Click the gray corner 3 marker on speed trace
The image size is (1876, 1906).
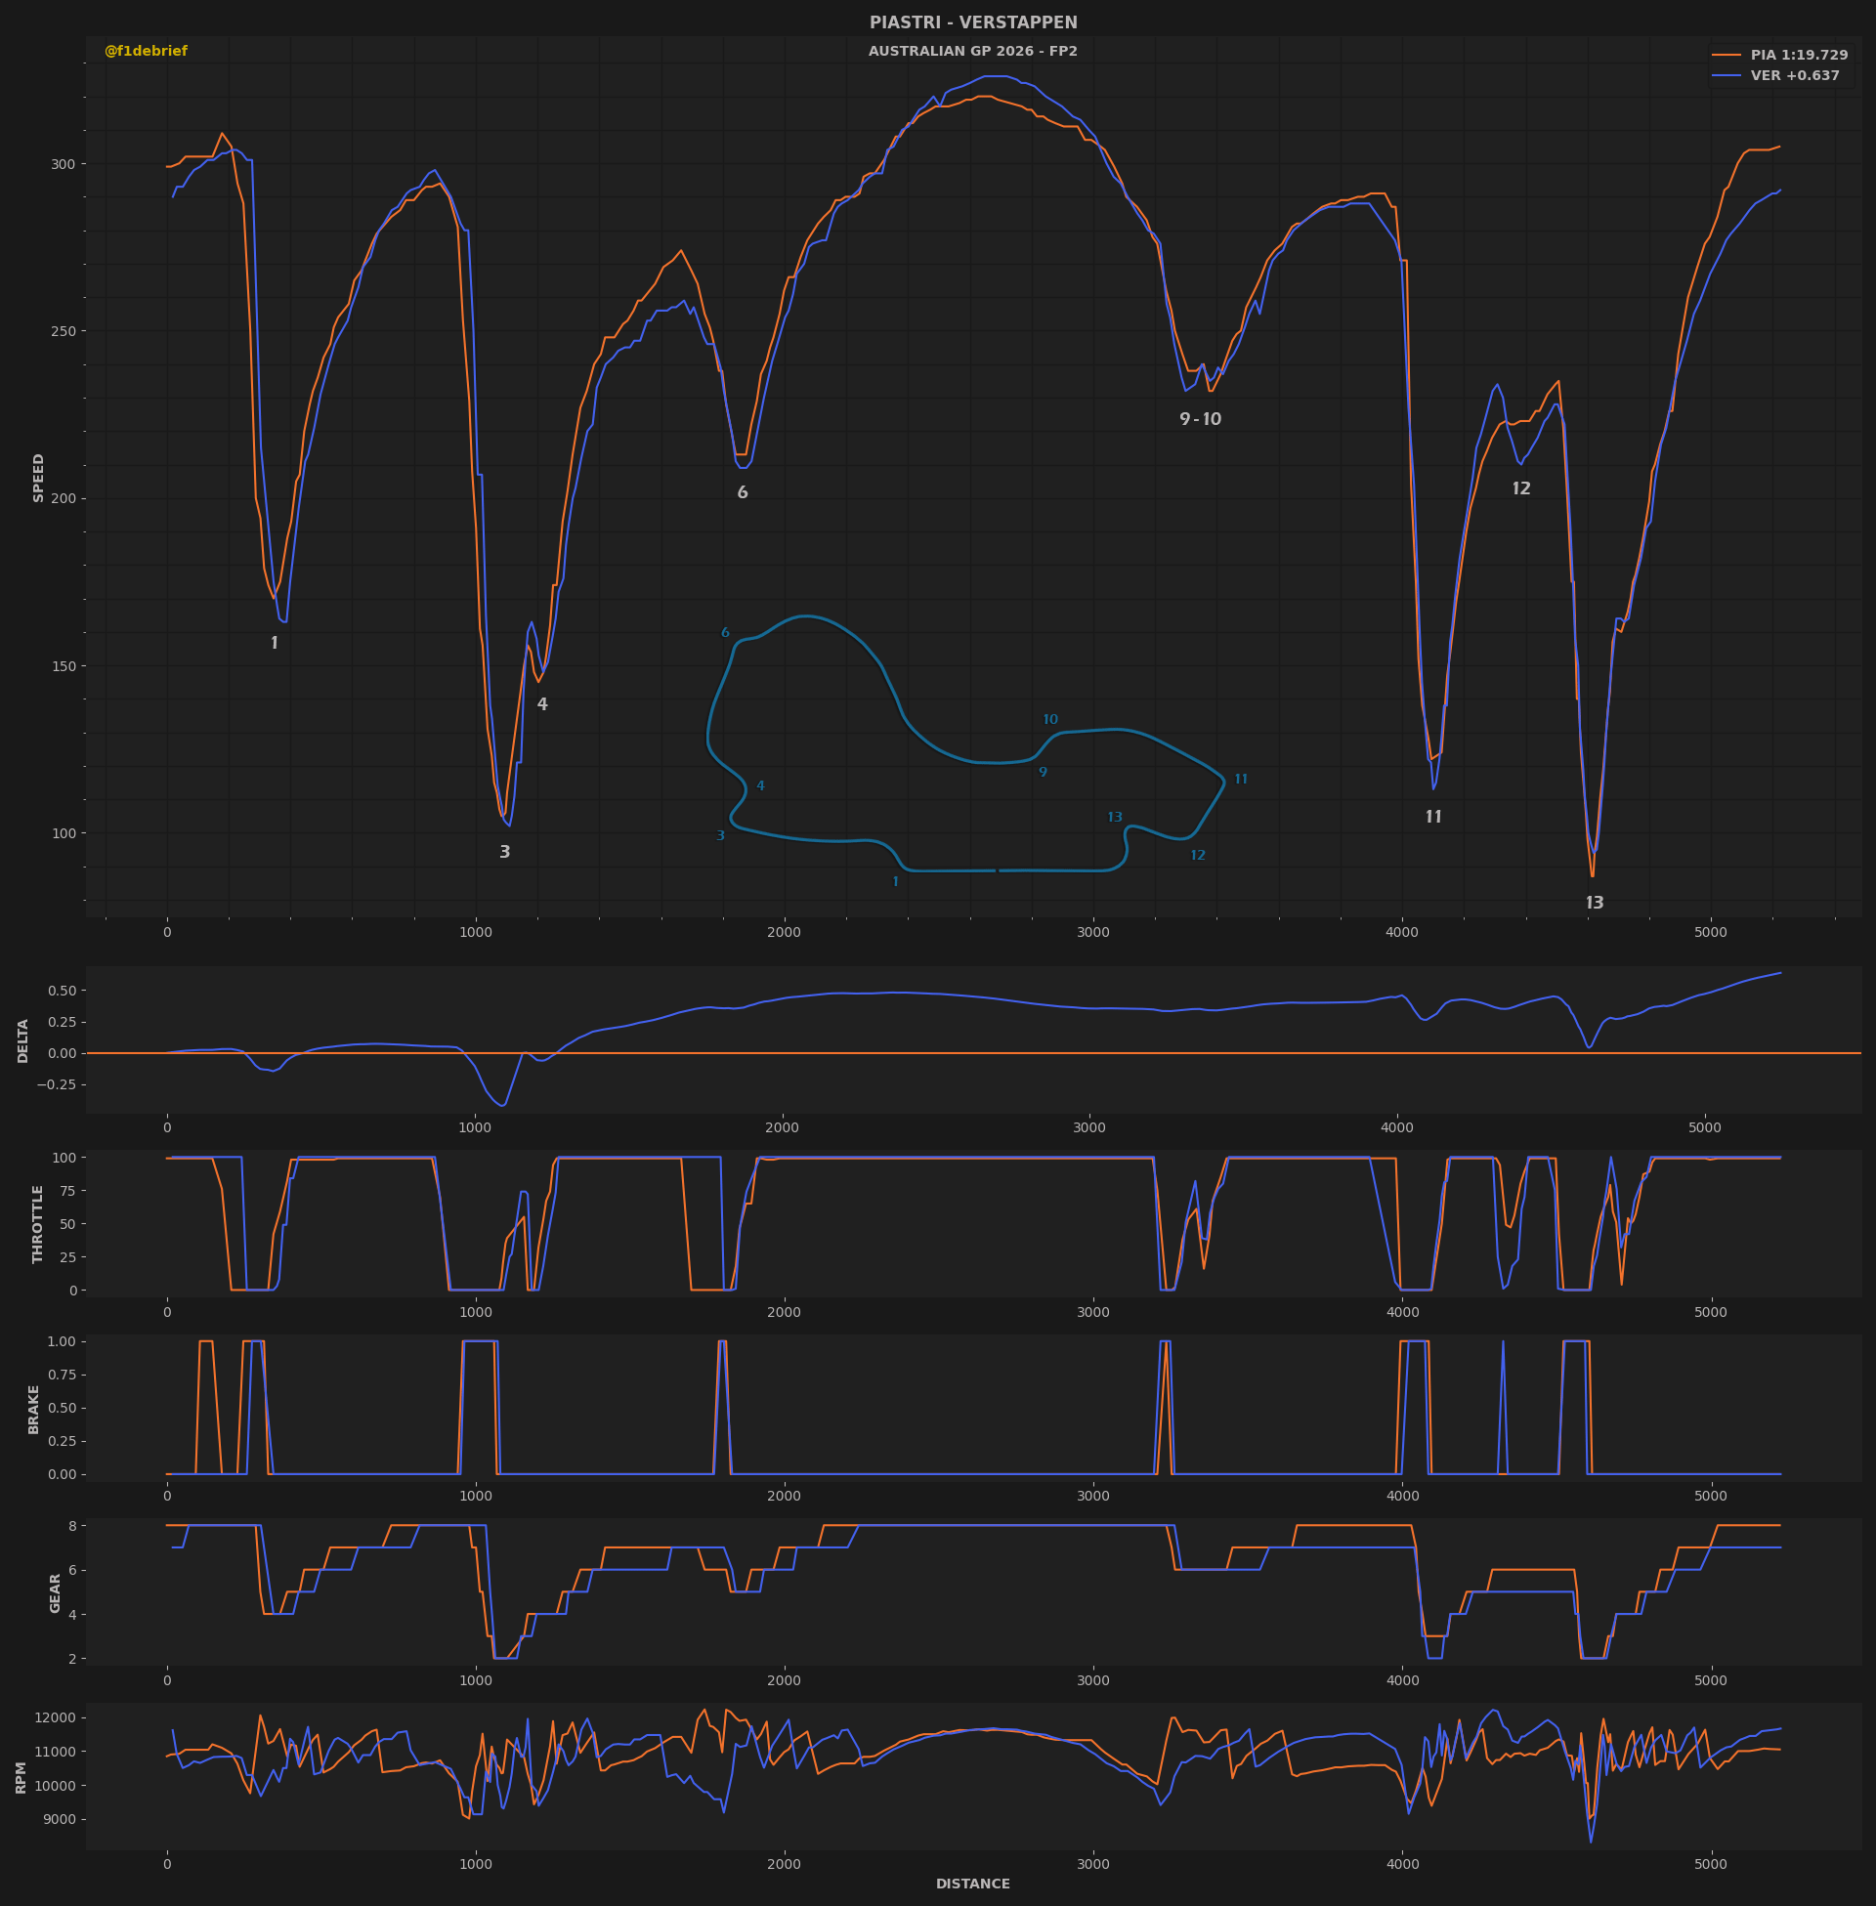click(504, 852)
